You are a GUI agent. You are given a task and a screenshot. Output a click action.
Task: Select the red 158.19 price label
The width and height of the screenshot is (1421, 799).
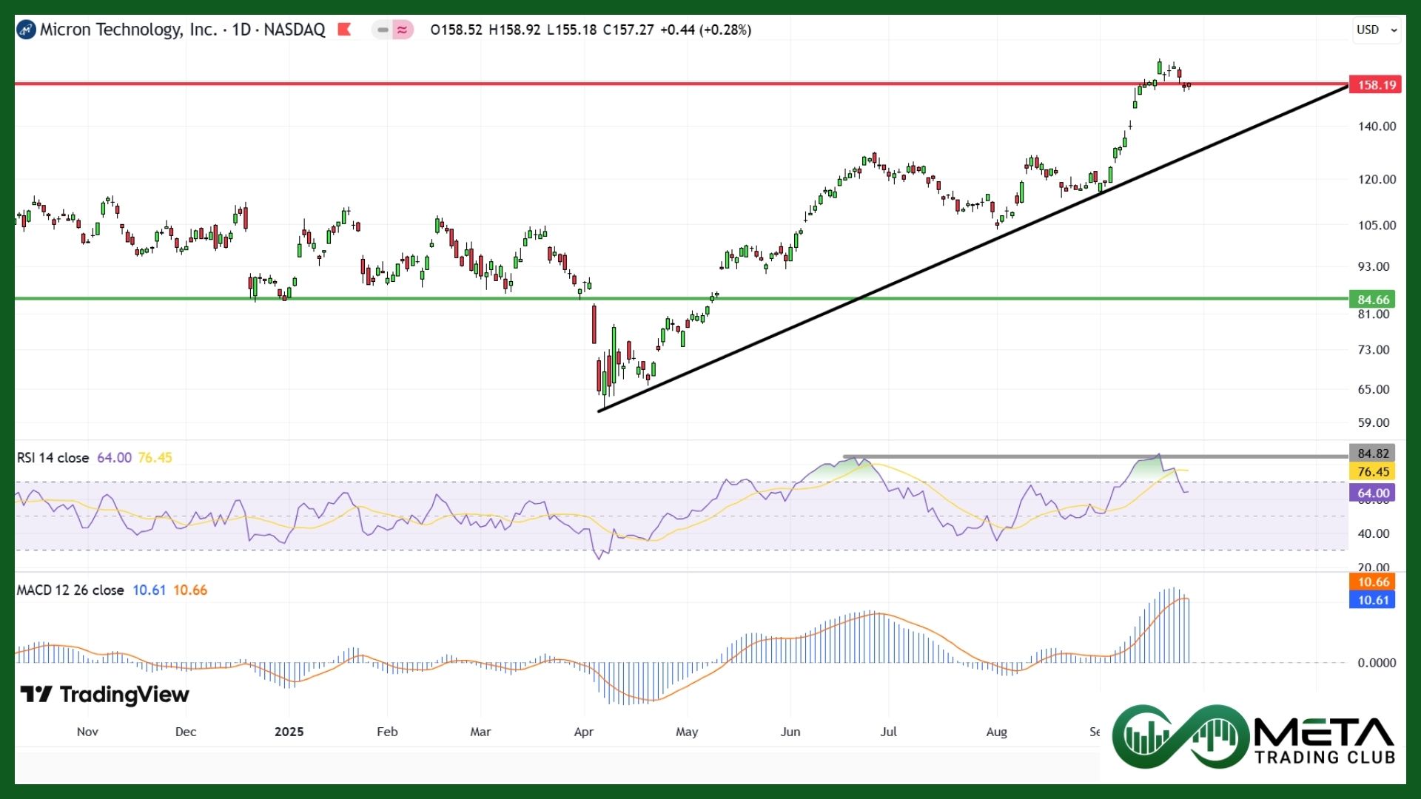[x=1376, y=85]
